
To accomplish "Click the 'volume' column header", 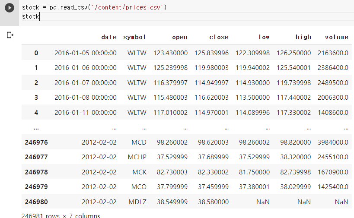I will [x=337, y=37].
